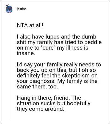Image resolution: width=110 pixels, height=124 pixels.
Task: Click the phrase "I'd say your family"
Action: coord(40,65)
